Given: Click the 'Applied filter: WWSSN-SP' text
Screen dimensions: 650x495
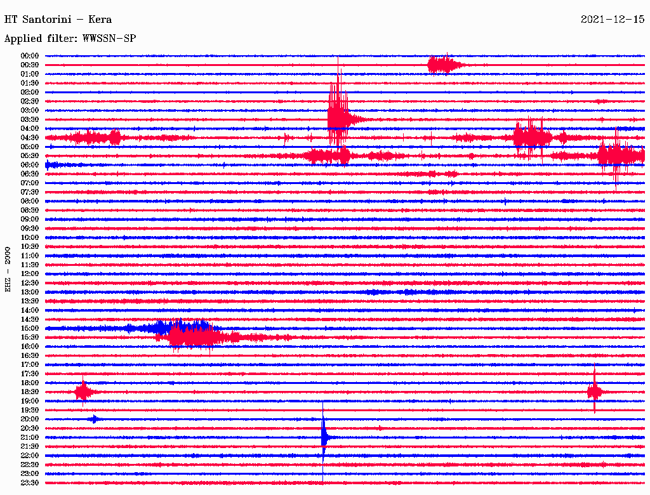Looking at the screenshot, I should pos(70,39).
